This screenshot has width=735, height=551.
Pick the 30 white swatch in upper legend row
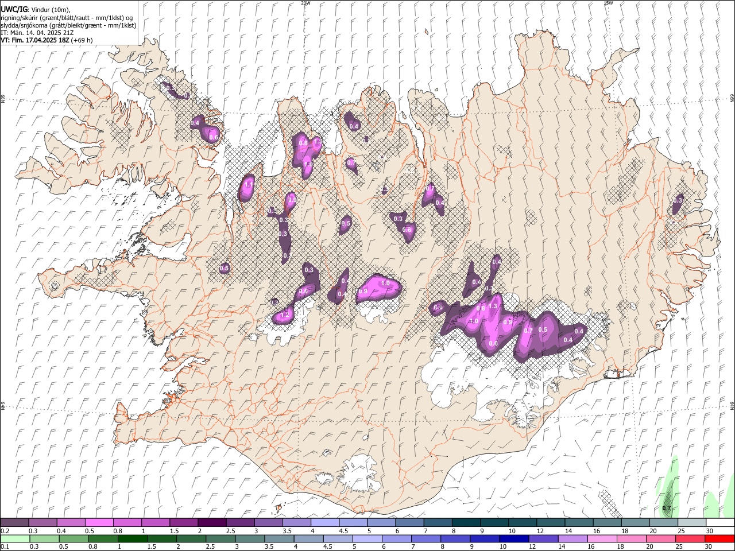[x=720, y=522]
